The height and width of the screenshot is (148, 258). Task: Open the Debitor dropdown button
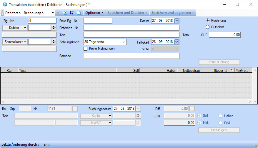tap(15, 28)
